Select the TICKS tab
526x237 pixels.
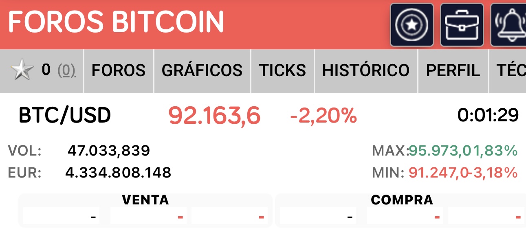[282, 71]
